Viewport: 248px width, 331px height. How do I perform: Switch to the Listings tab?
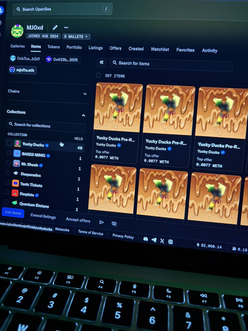[x=95, y=48]
